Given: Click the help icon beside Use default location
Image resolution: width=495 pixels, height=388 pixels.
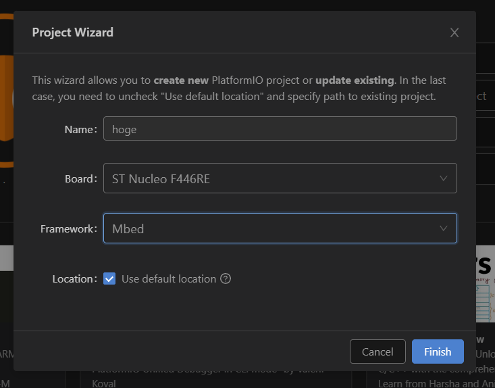Looking at the screenshot, I should tap(226, 278).
